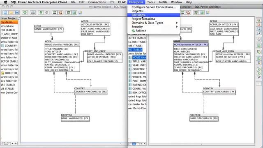Click New Project icon in left window toolbar
This screenshot has height=148, width=263.
point(5,13)
